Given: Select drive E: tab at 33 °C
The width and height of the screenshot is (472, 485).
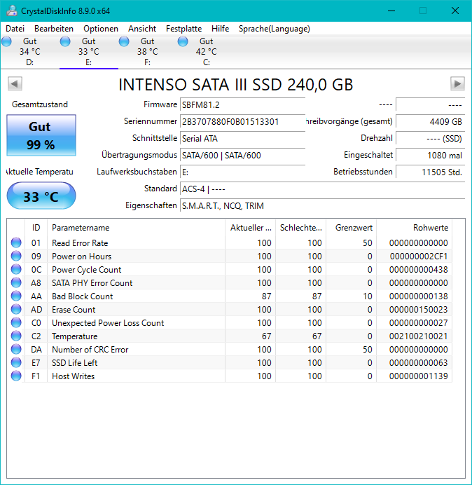Looking at the screenshot, I should [x=89, y=52].
